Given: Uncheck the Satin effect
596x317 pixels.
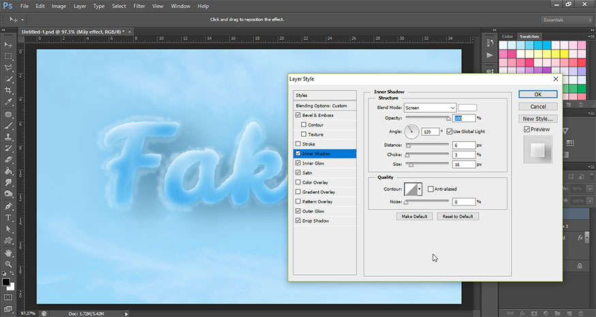Looking at the screenshot, I should click(298, 172).
